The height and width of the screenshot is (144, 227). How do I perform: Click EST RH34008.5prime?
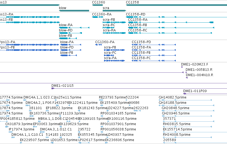coord(188,138)
